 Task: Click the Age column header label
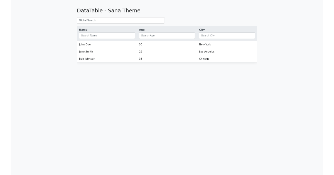point(142,30)
